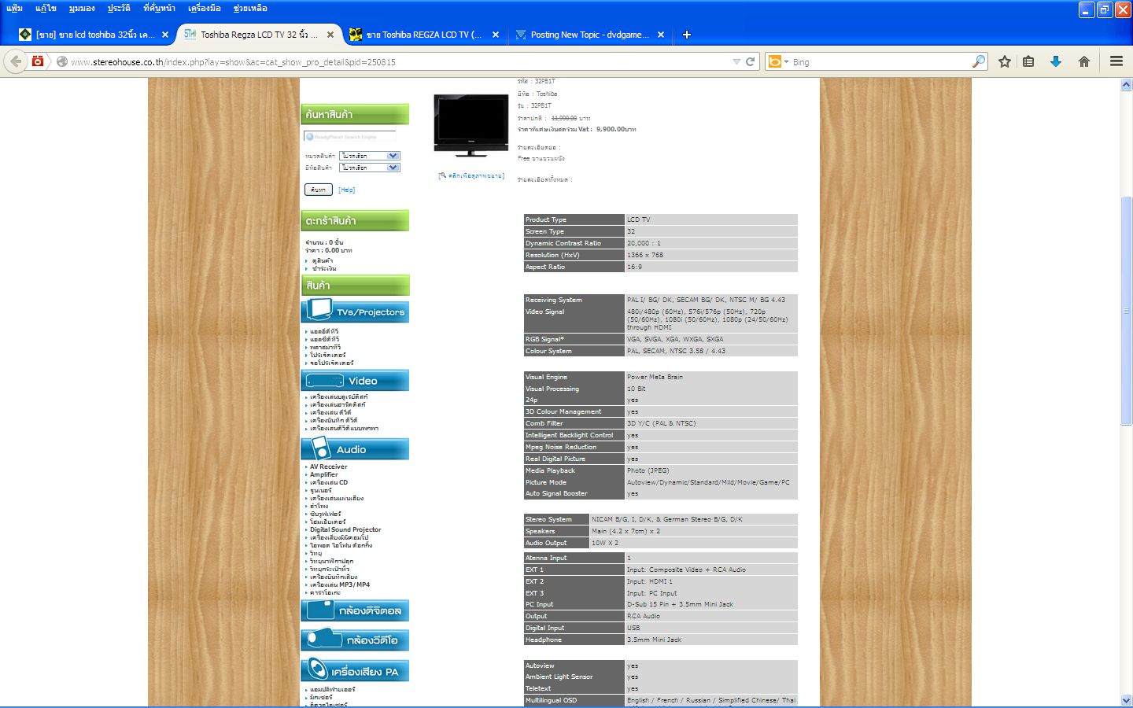Click the ReadyPlanet product search field
1133x708 pixels.
(x=350, y=136)
